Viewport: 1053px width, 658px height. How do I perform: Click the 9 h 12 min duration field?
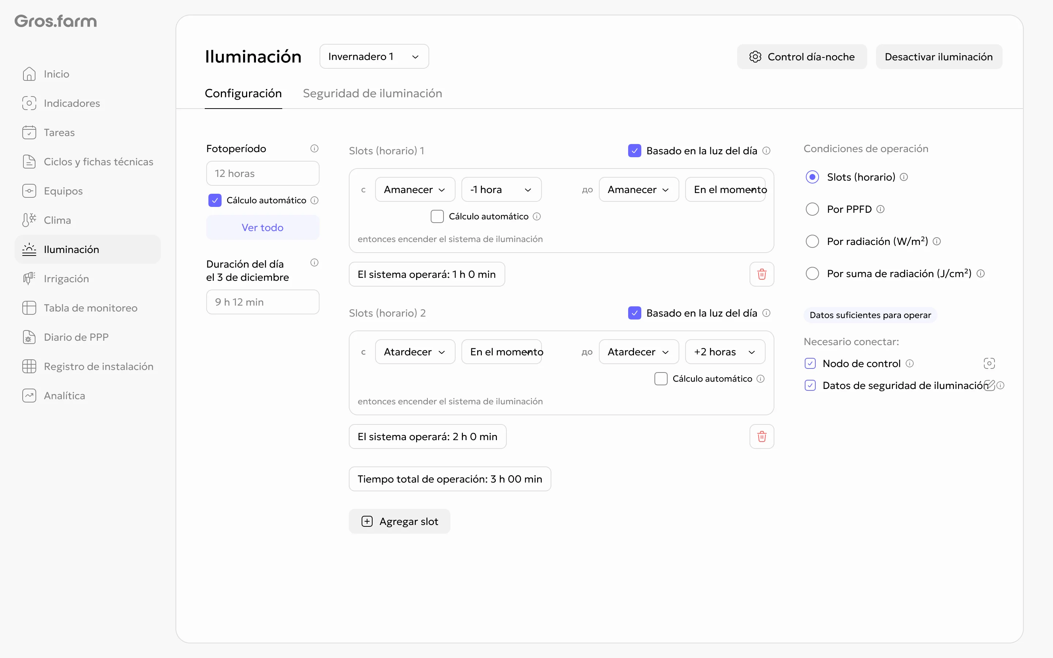[263, 302]
